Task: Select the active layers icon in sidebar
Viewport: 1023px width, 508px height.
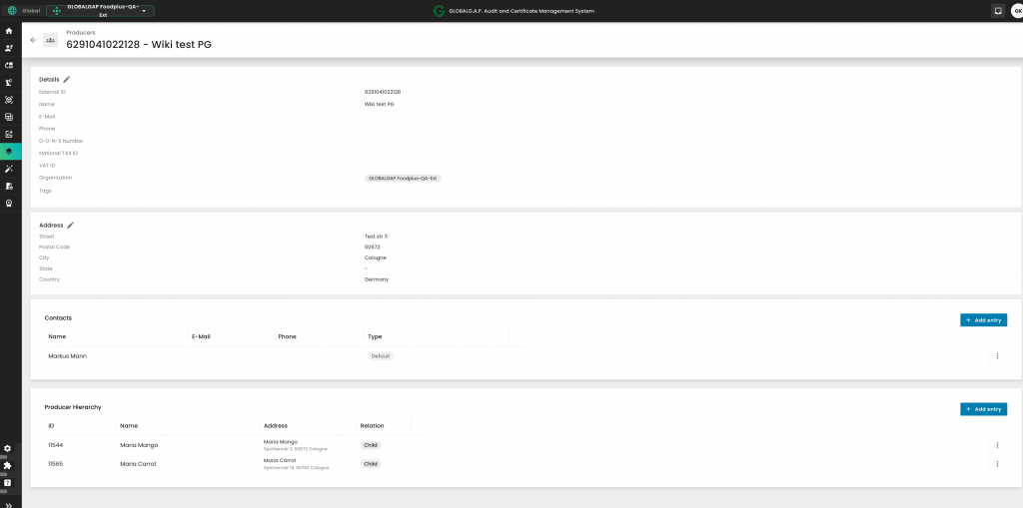Action: pos(9,152)
